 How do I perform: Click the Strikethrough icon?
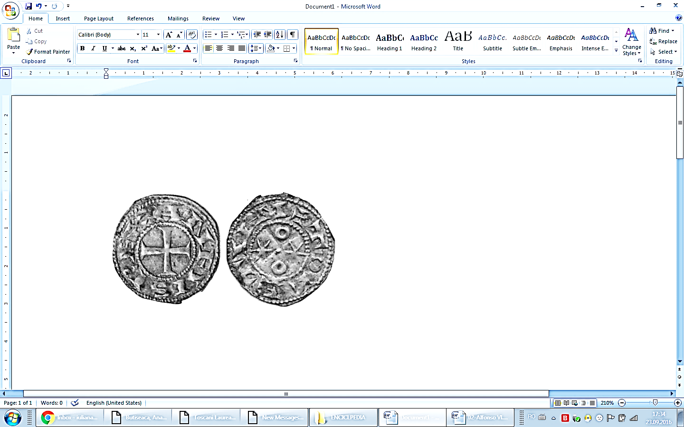(122, 48)
